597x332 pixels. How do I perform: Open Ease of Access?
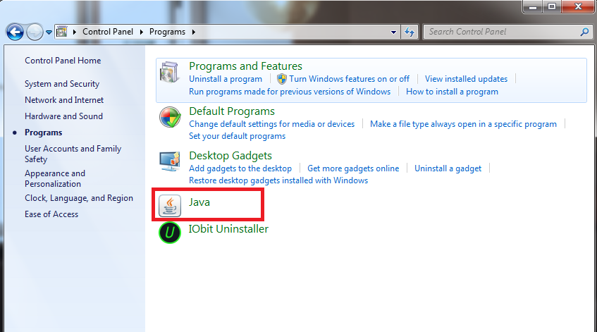pos(51,214)
